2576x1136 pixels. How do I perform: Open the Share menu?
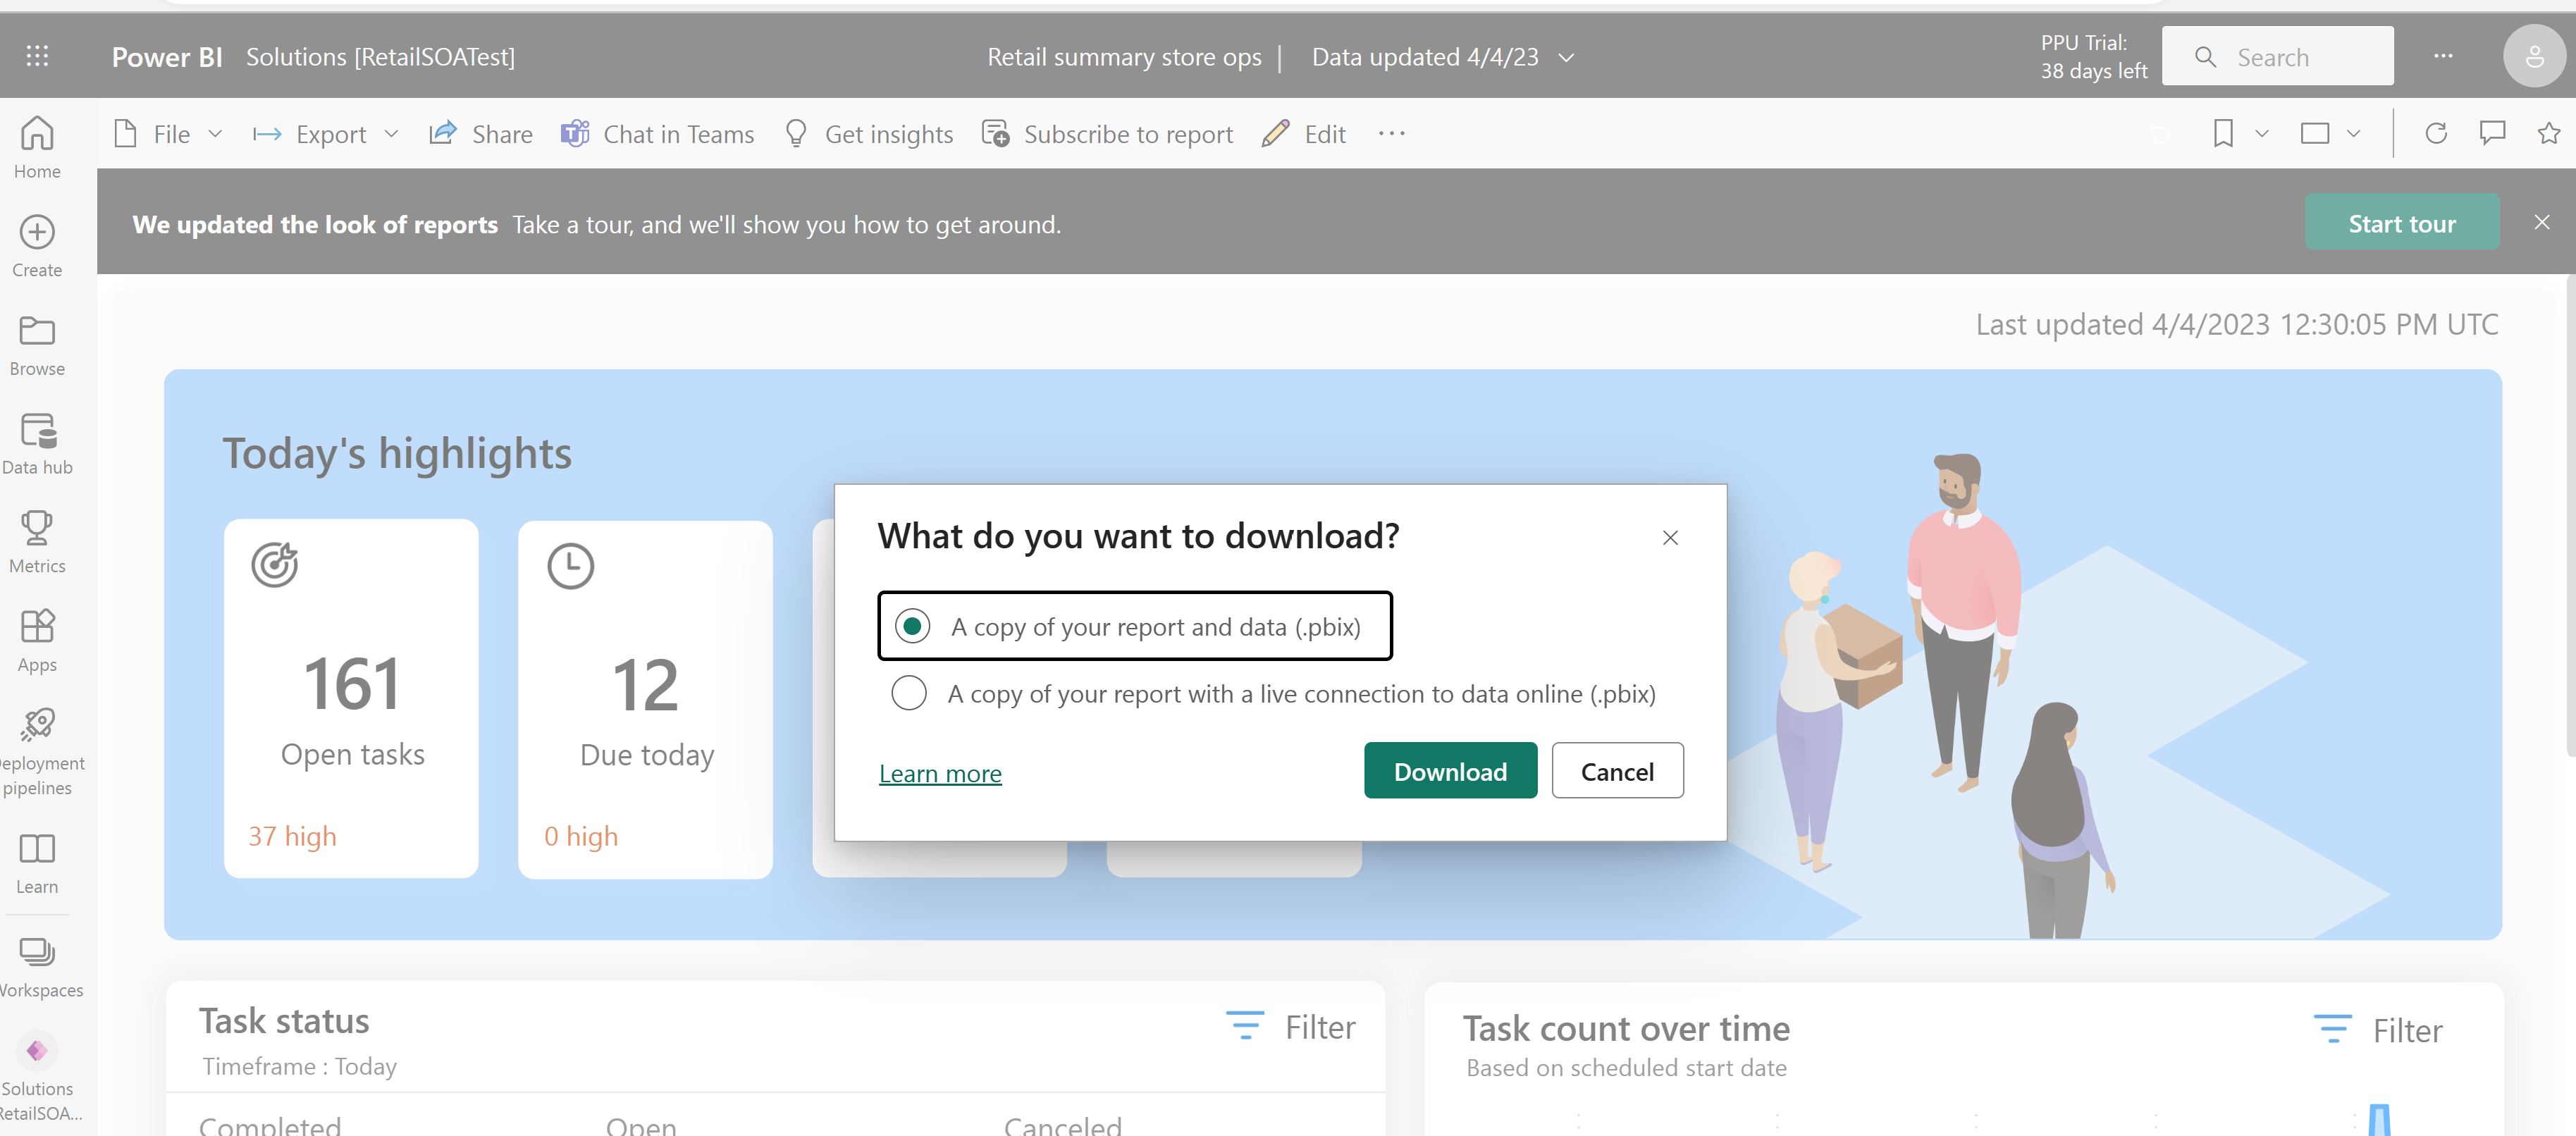pos(481,133)
